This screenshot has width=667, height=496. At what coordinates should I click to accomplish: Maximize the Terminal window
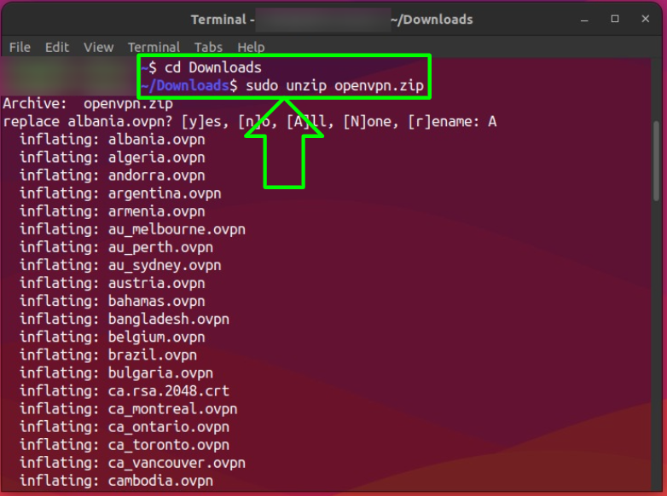pos(615,19)
